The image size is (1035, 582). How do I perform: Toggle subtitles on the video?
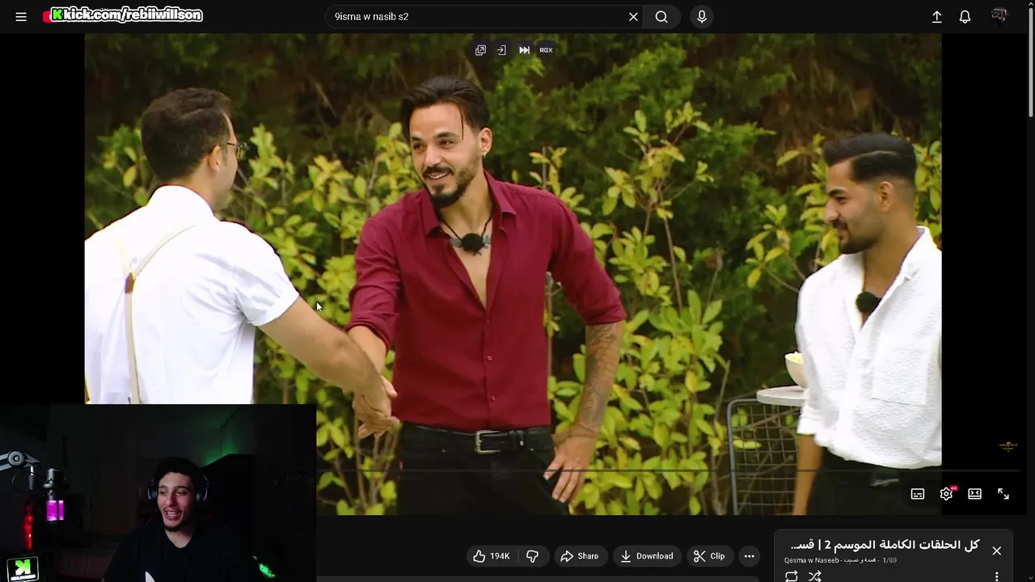(x=917, y=494)
